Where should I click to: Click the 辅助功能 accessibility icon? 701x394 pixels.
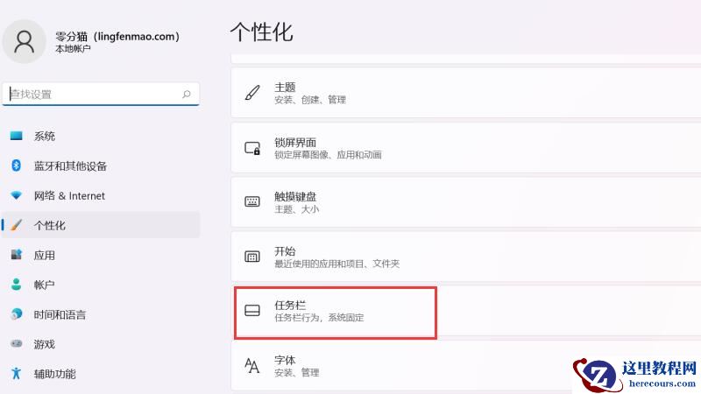tap(17, 373)
